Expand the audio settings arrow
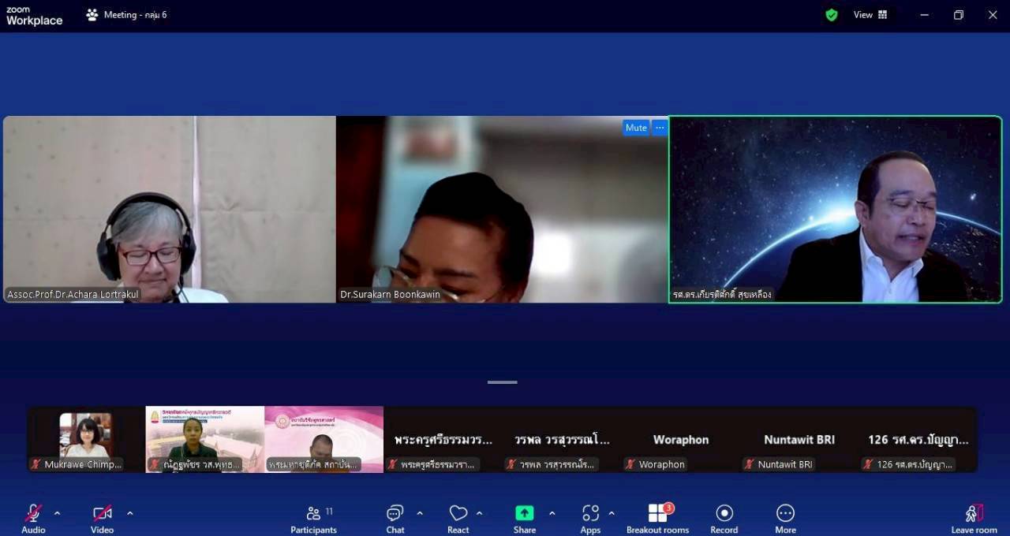The height and width of the screenshot is (536, 1010). point(57,513)
